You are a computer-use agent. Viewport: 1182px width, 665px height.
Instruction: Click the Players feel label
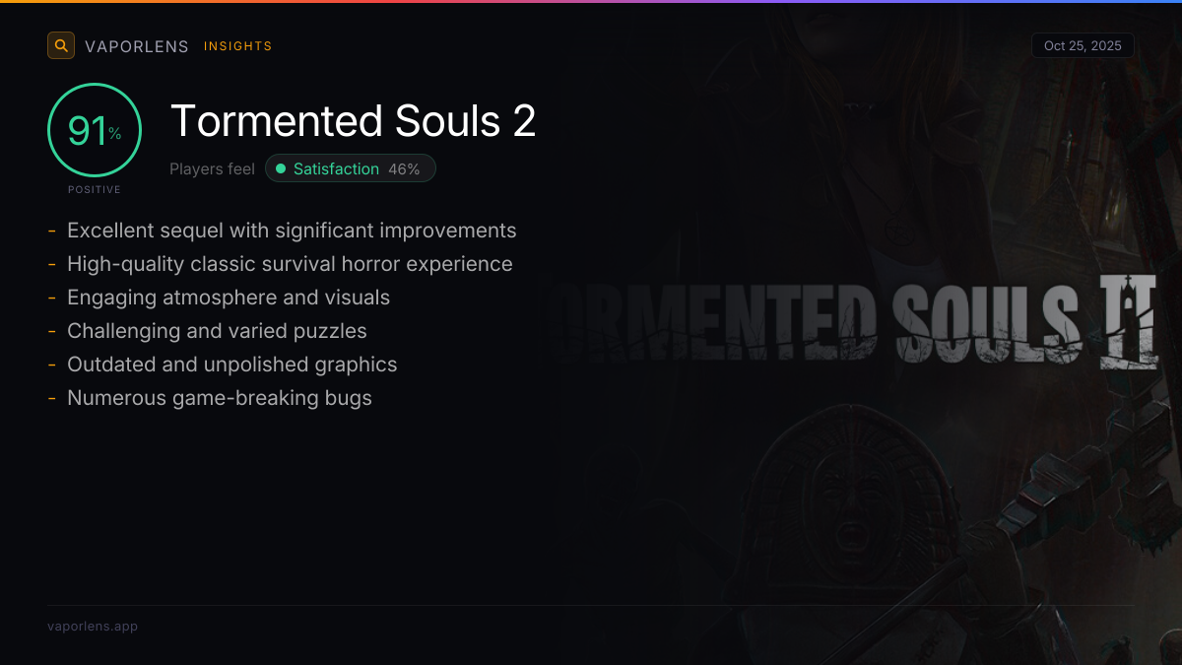tap(212, 168)
